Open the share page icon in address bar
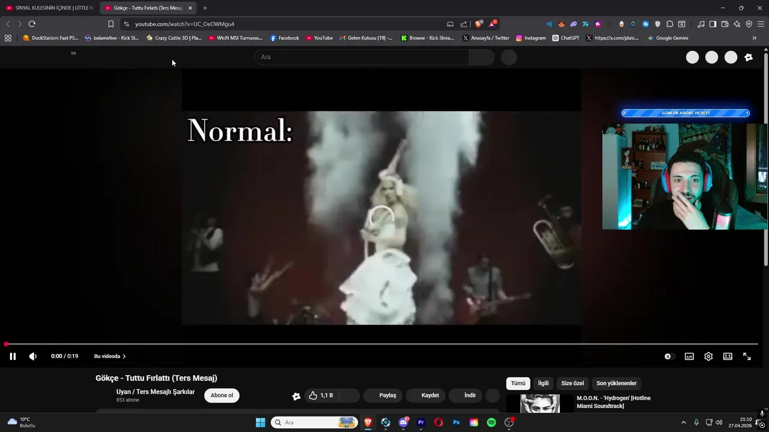769x432 pixels. tap(464, 24)
